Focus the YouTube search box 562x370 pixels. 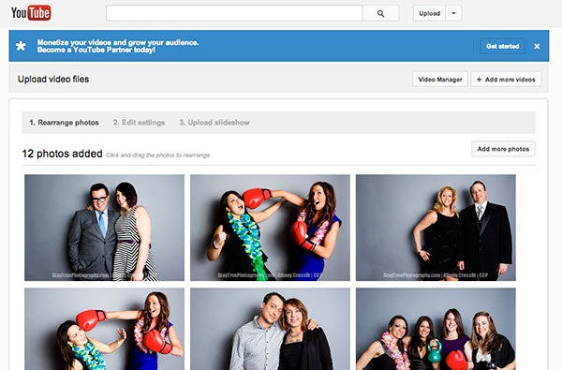234,13
